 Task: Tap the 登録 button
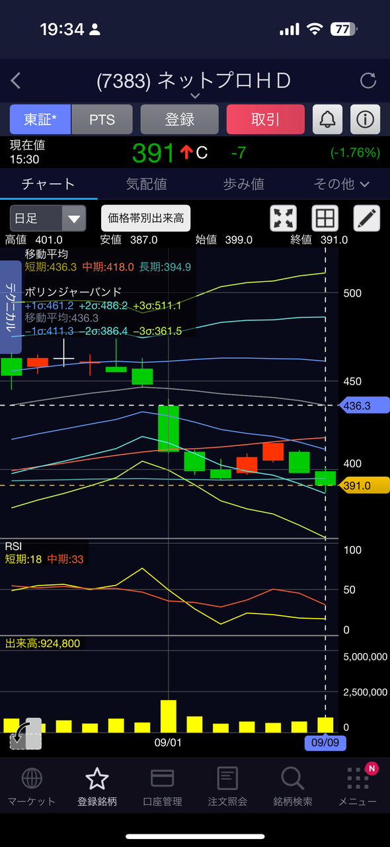(x=180, y=119)
